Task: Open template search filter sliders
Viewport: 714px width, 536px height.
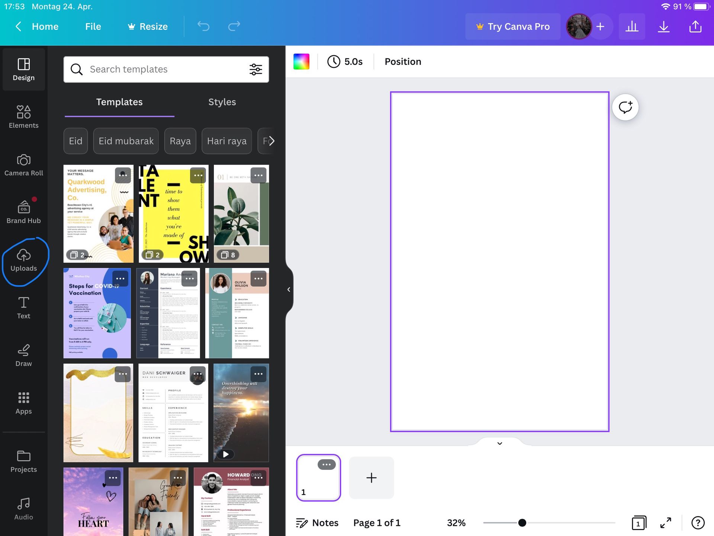Action: 256,69
